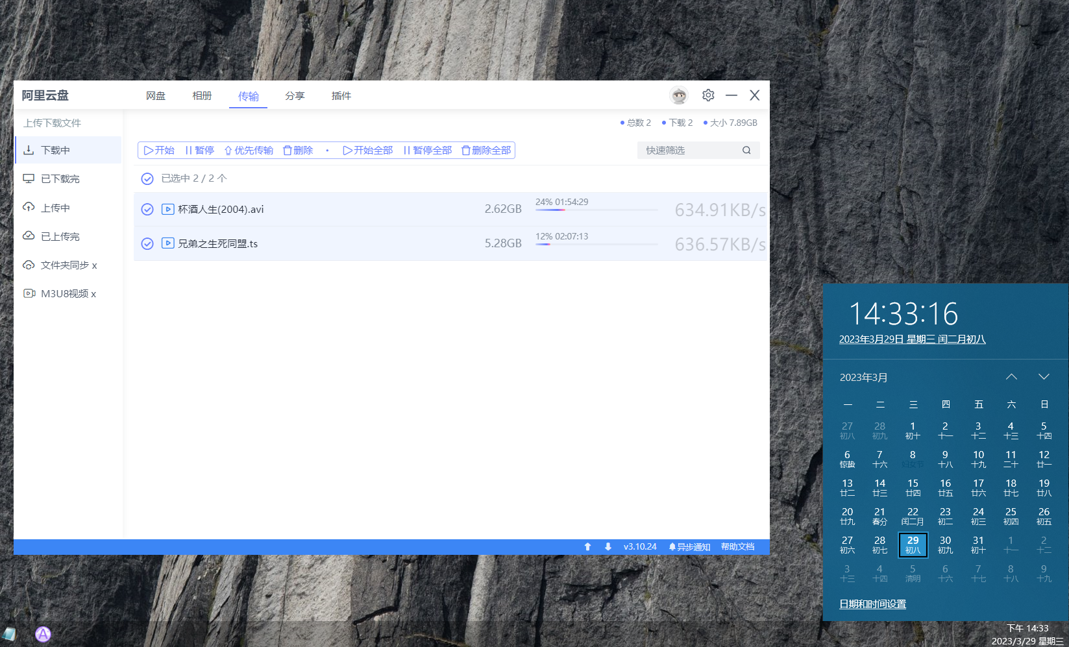Screen dimensions: 1069x647
Task: Go to next month in calendar
Action: coord(1044,377)
